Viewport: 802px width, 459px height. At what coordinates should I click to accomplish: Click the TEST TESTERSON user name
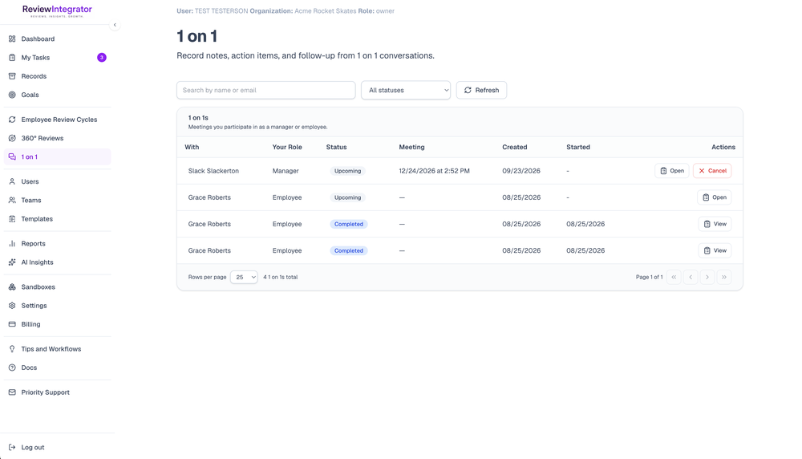[221, 10]
